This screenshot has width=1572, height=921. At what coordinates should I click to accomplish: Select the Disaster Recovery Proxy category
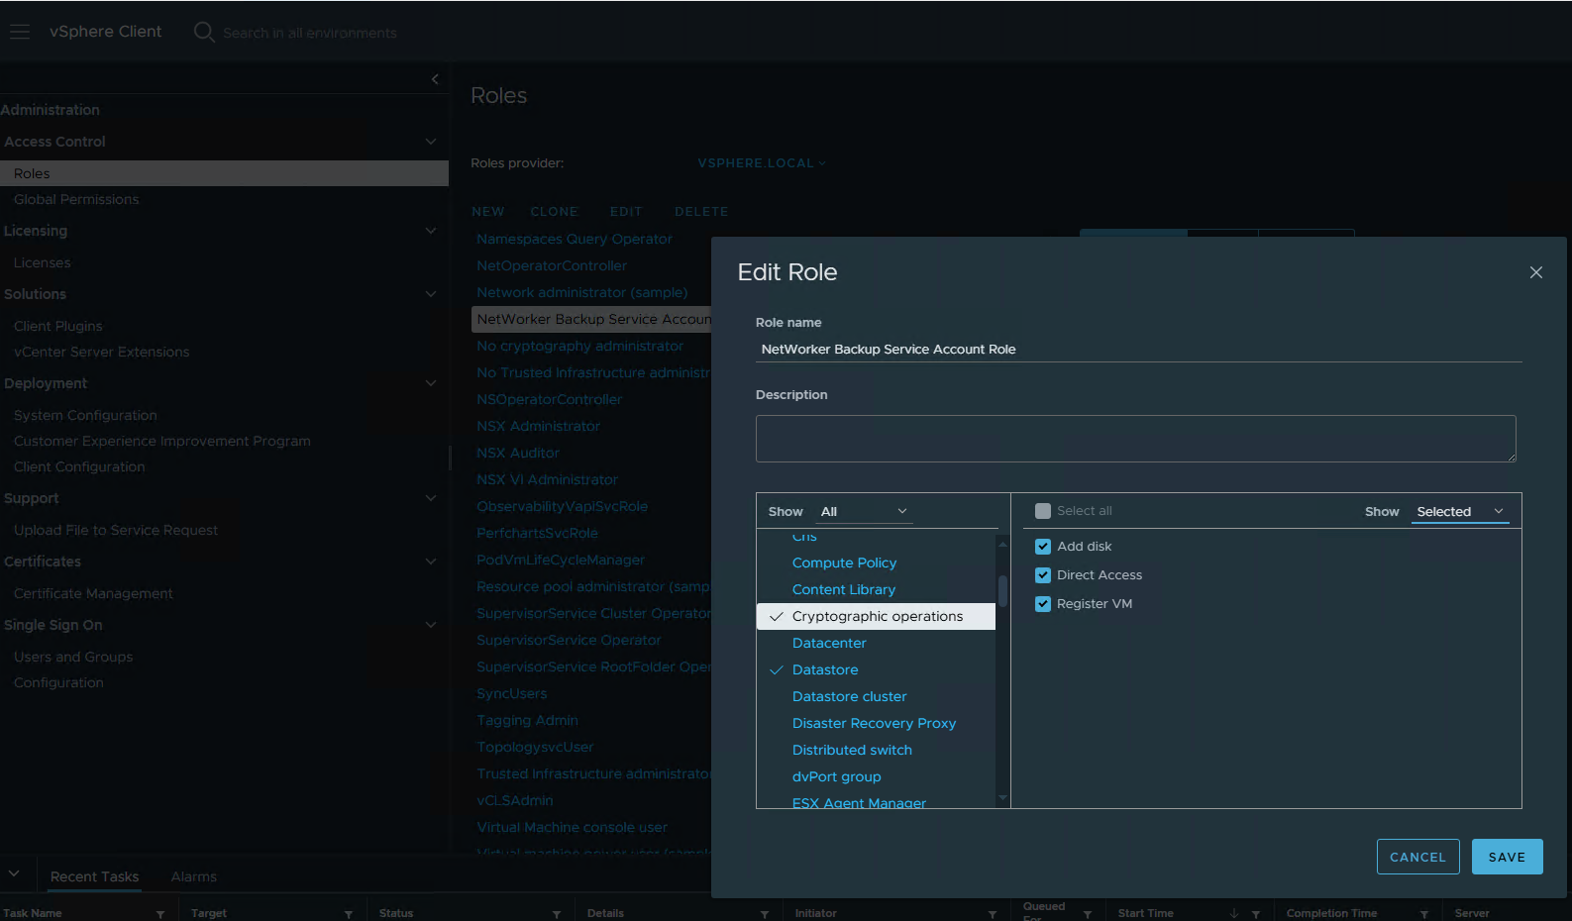[x=876, y=723]
